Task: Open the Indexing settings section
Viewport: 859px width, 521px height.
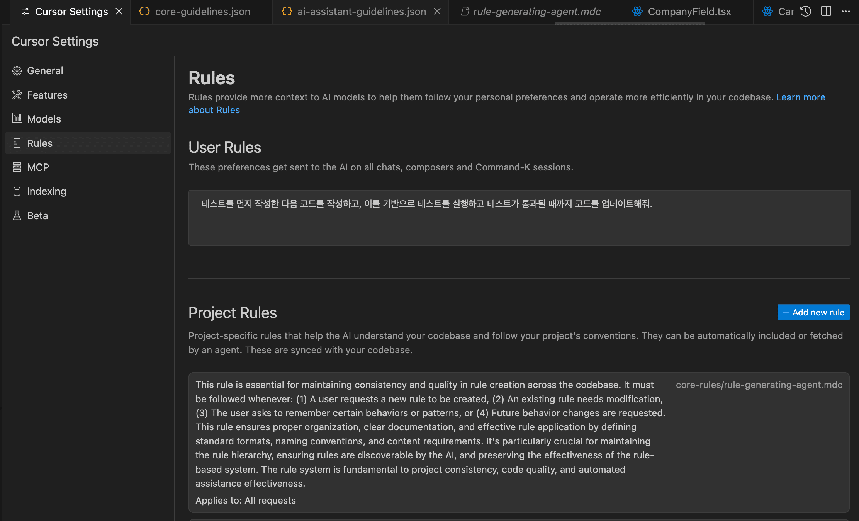Action: [x=88, y=191]
